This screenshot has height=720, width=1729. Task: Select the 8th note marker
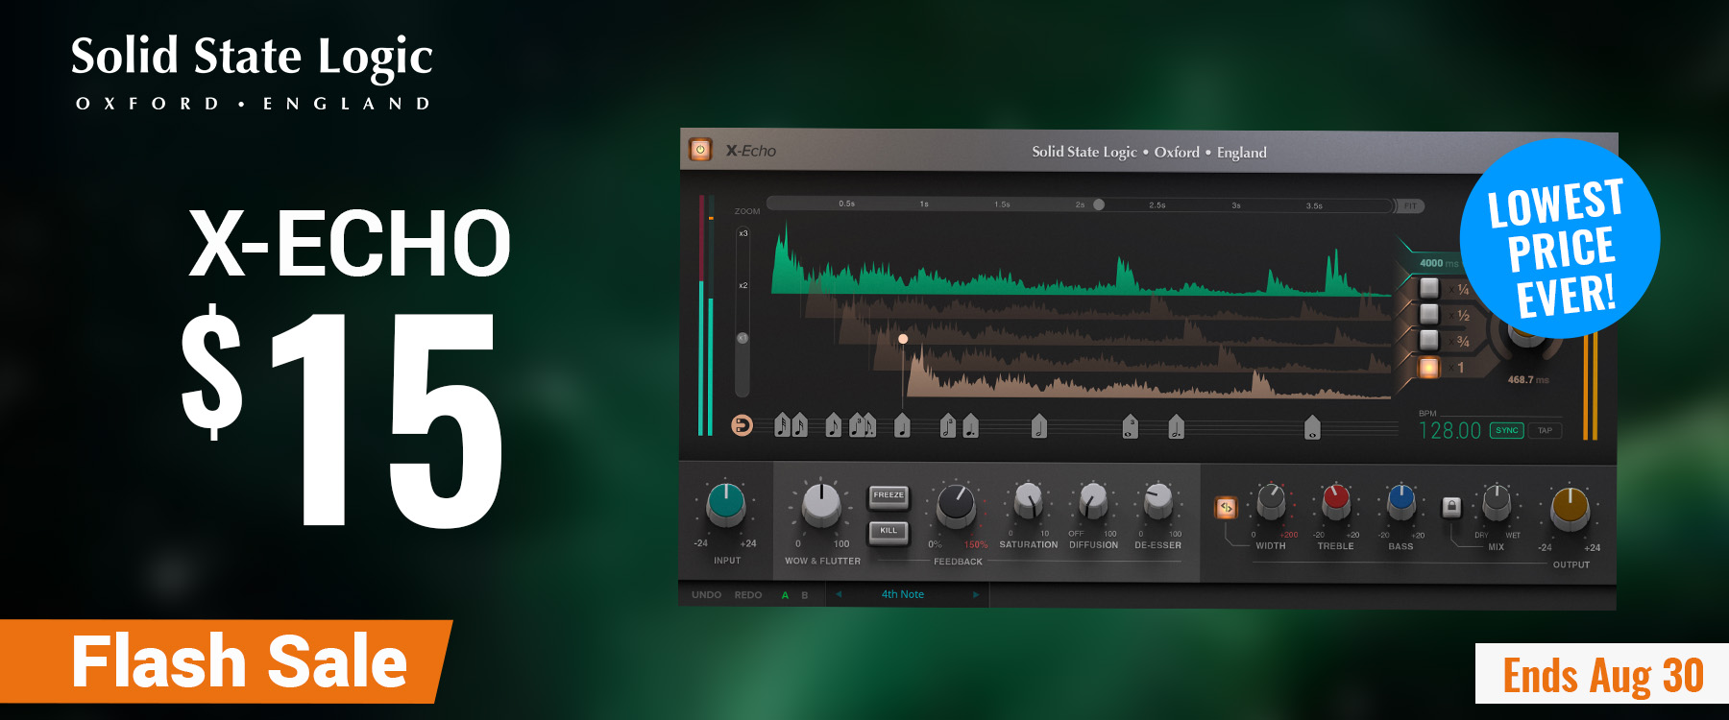pyautogui.click(x=834, y=424)
